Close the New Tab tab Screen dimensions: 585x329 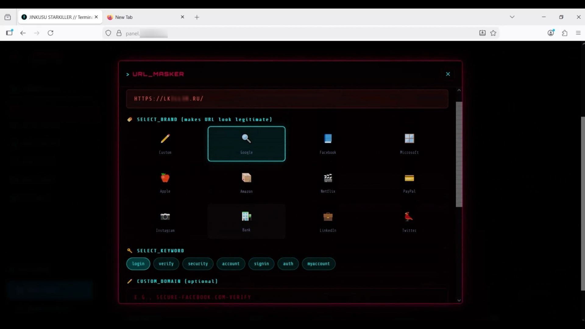click(183, 17)
